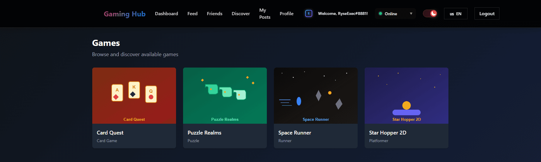Viewport: 541px width, 162px height.
Task: Click the Space Runner title text
Action: (295, 133)
